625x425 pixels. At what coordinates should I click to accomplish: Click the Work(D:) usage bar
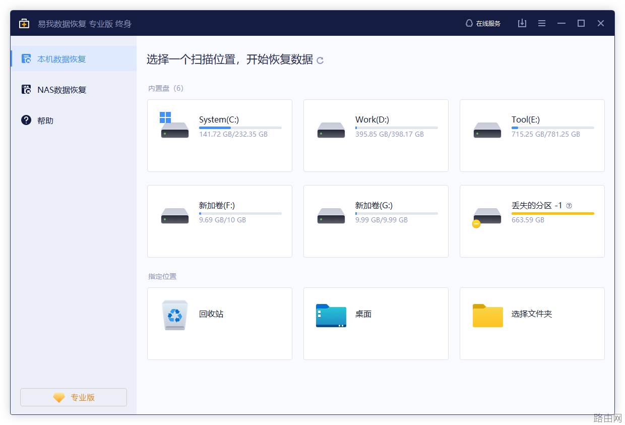pos(397,128)
